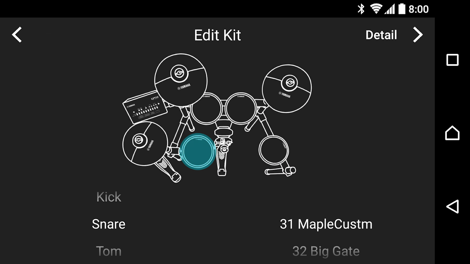This screenshot has height=264, width=470.
Task: Choose Kick in the pad list
Action: 109,197
